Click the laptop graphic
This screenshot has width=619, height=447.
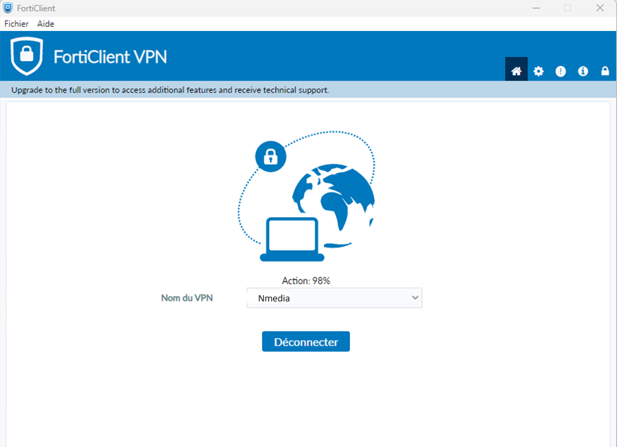coord(292,239)
